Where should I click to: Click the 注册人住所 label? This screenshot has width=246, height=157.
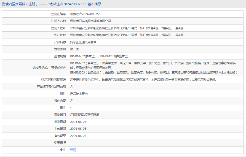58,28
